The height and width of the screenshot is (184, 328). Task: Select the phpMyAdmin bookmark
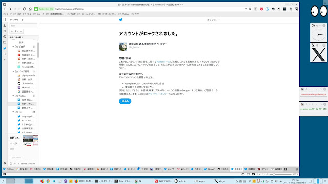click(x=27, y=75)
